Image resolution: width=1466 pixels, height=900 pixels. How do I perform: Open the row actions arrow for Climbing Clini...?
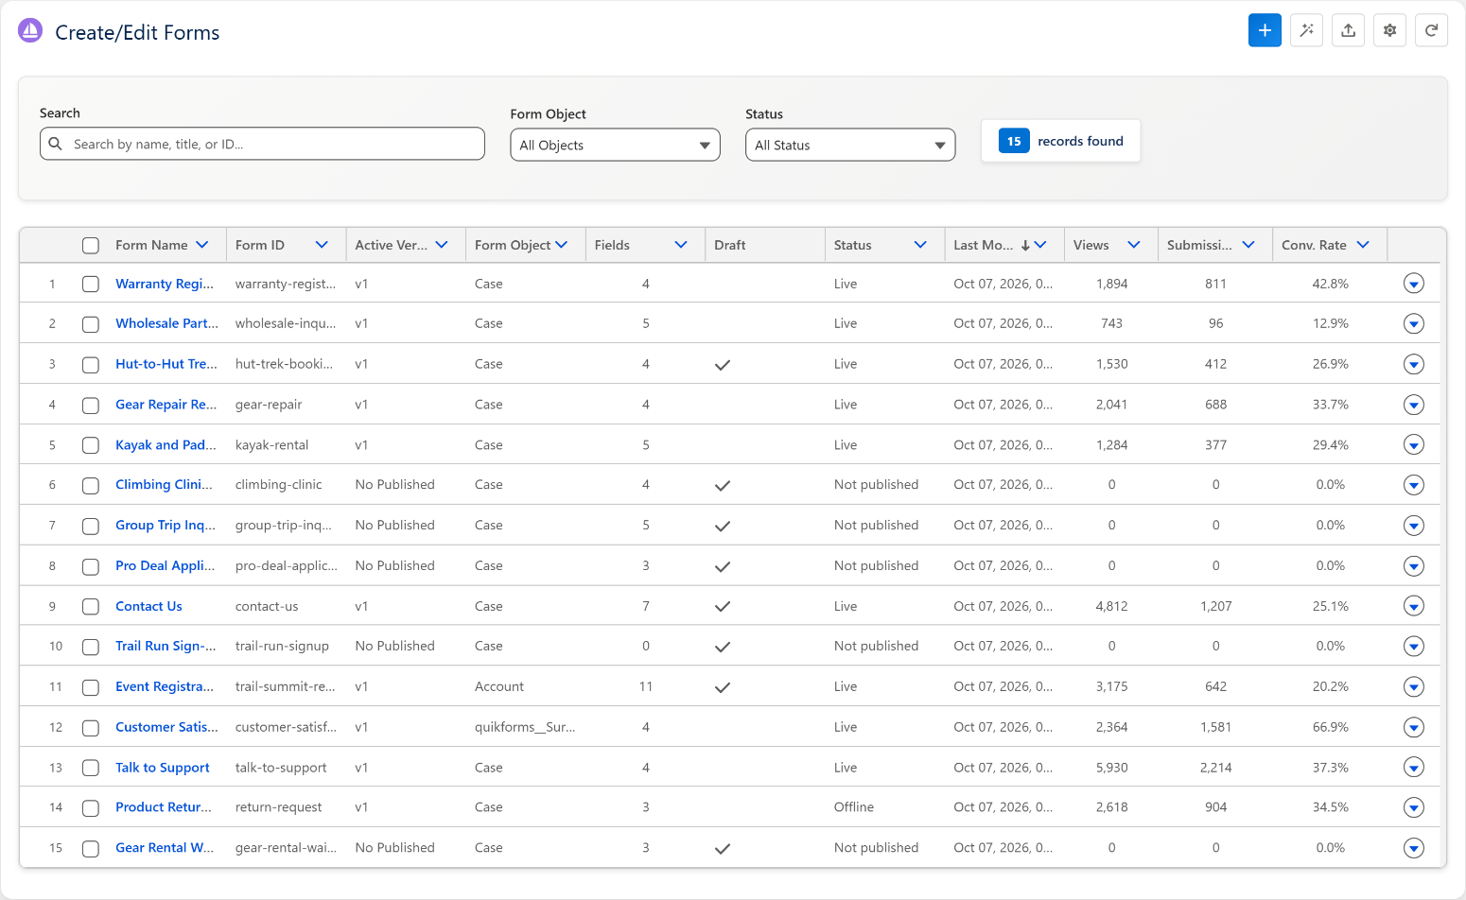tap(1413, 485)
